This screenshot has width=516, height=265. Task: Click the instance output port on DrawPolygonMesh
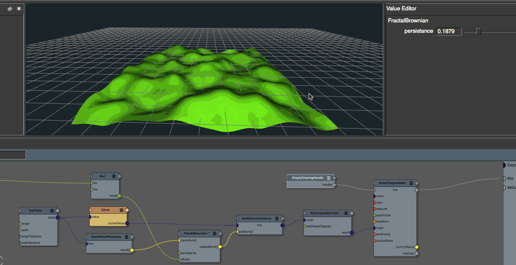[416, 253]
